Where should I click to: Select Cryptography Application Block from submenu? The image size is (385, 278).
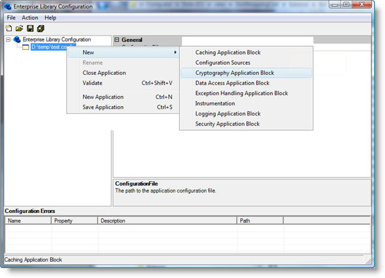[x=246, y=73]
